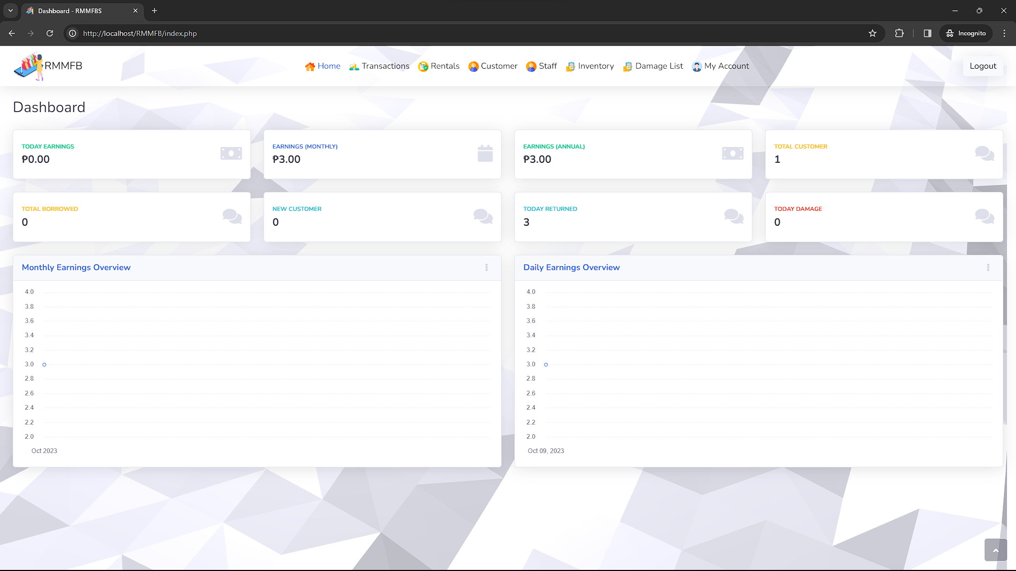This screenshot has width=1016, height=571.
Task: Toggle the browser side panel
Action: coord(927,33)
